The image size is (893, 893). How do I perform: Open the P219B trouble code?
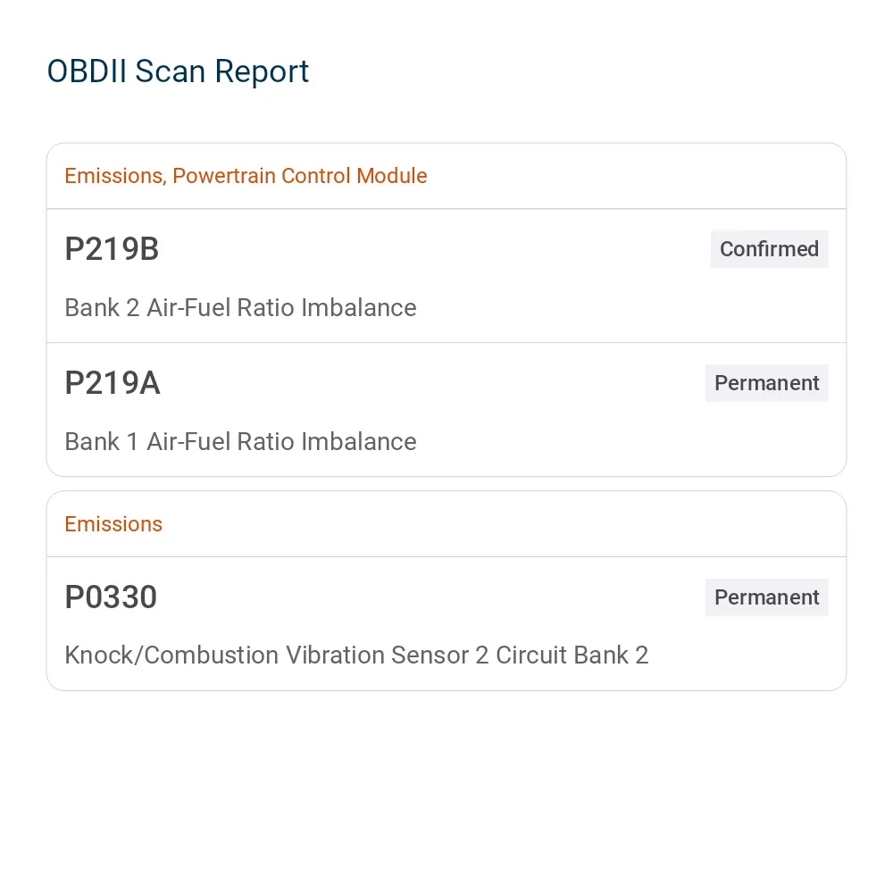click(x=112, y=249)
